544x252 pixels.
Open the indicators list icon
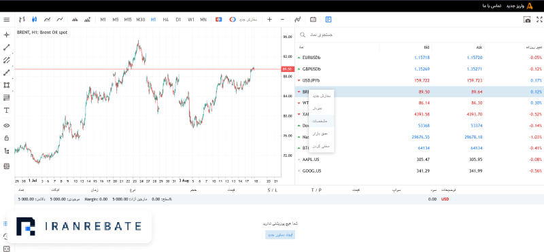coord(297,20)
